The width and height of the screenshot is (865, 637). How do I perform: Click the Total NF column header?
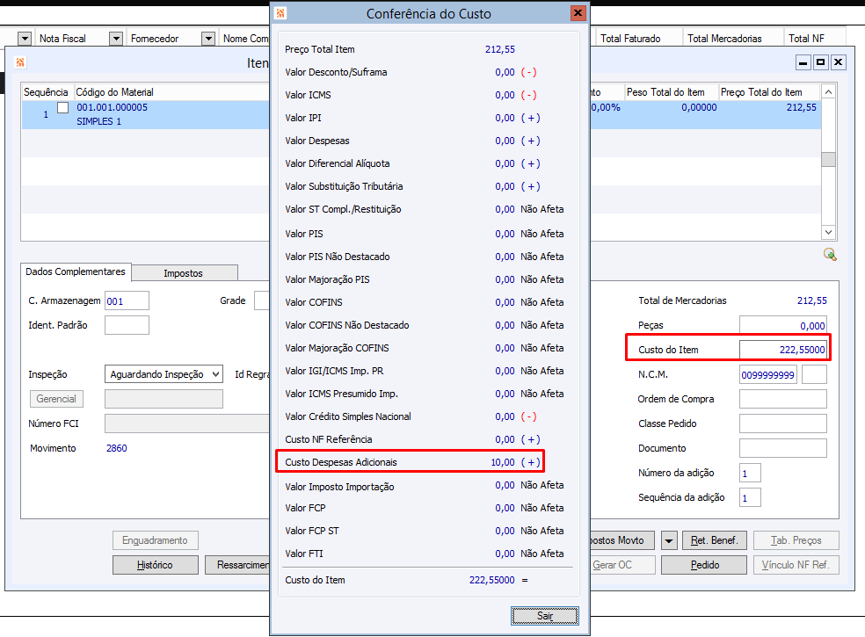tap(814, 39)
